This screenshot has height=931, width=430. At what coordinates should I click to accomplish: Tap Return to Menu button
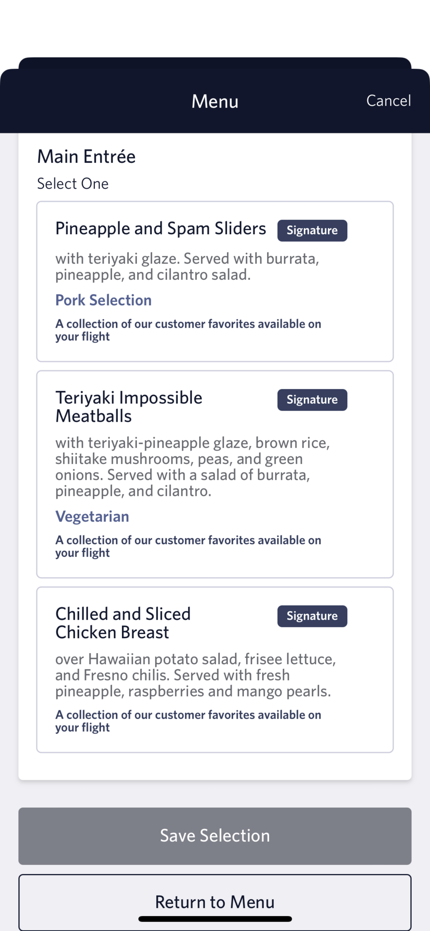[215, 902]
